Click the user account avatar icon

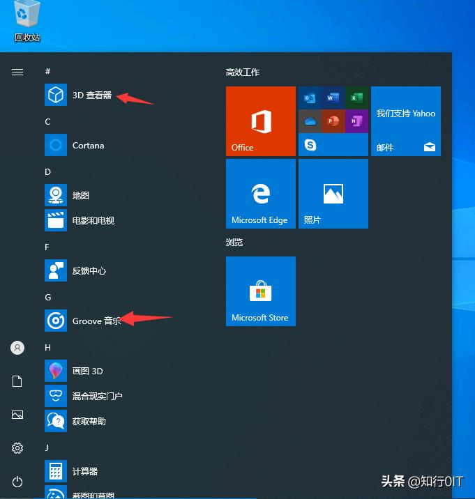tap(17, 348)
